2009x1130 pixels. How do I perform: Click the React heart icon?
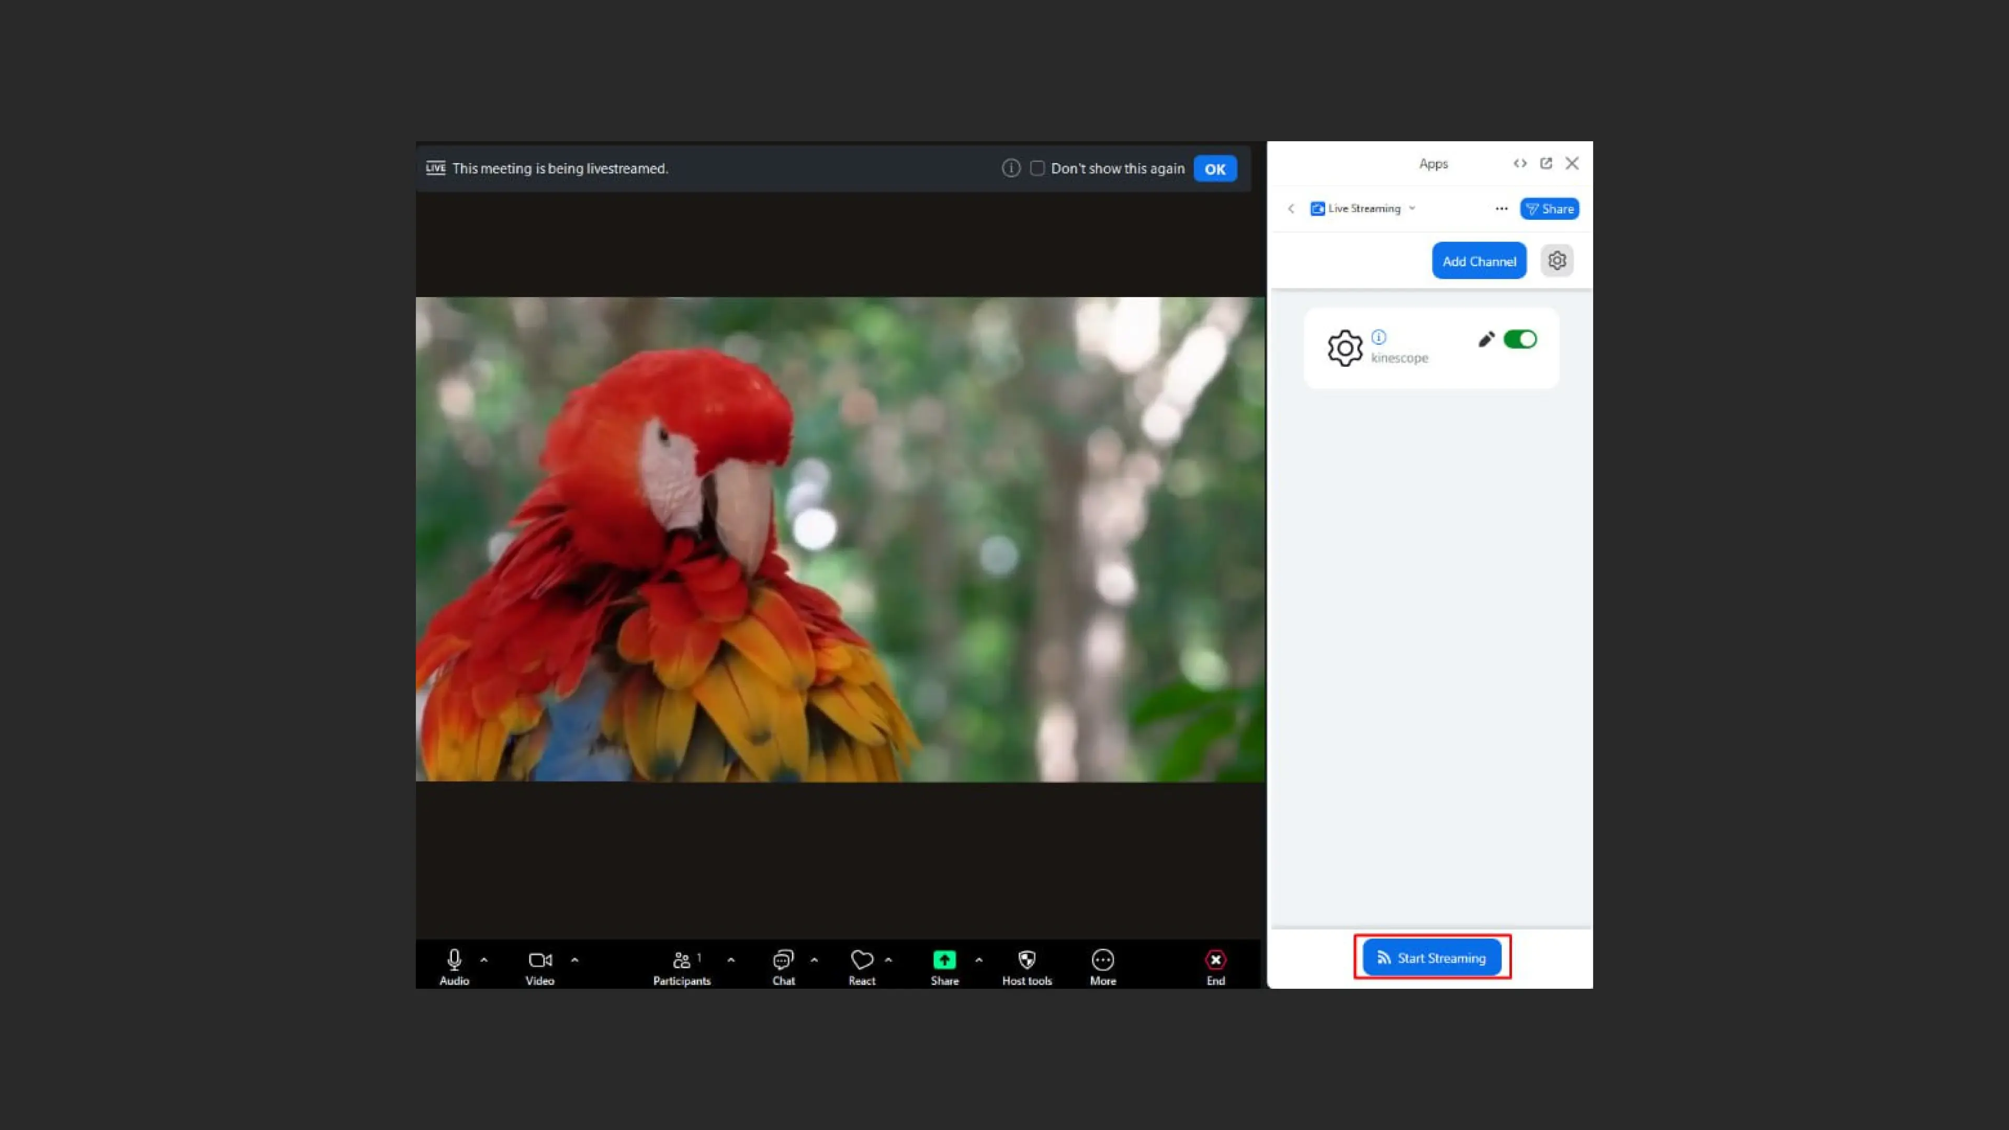coord(862,959)
